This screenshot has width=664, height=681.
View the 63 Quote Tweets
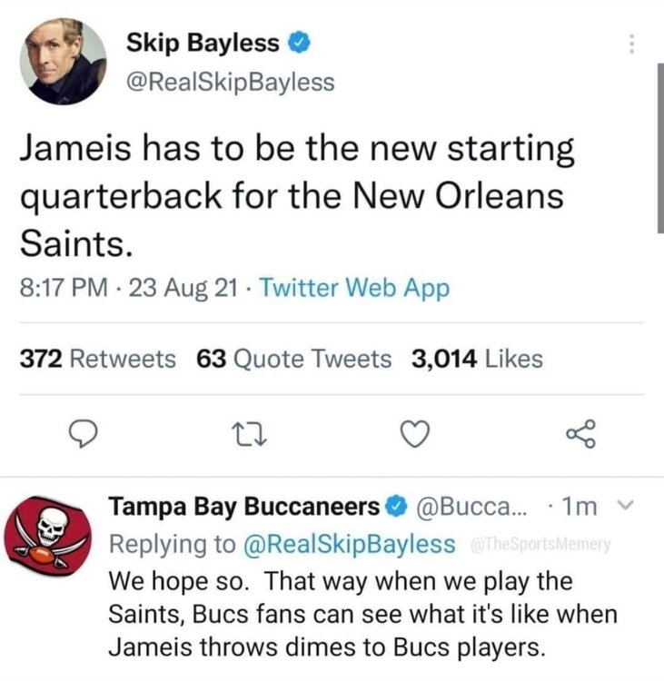[294, 359]
